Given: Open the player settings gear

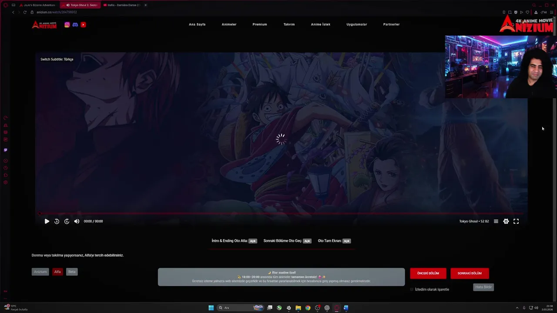Looking at the screenshot, I should [x=506, y=221].
